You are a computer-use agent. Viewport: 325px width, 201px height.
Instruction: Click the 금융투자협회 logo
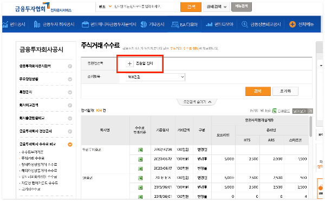[x=43, y=8]
